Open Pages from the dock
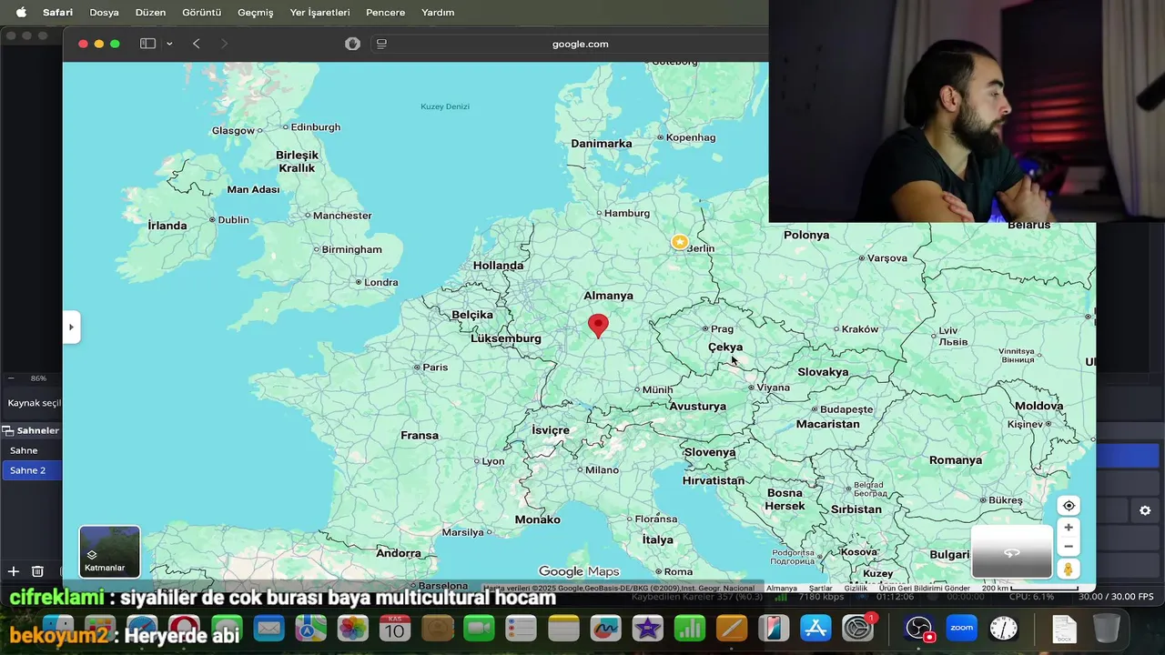 (732, 628)
